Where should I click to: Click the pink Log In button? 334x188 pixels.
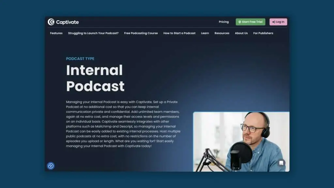pos(278,22)
